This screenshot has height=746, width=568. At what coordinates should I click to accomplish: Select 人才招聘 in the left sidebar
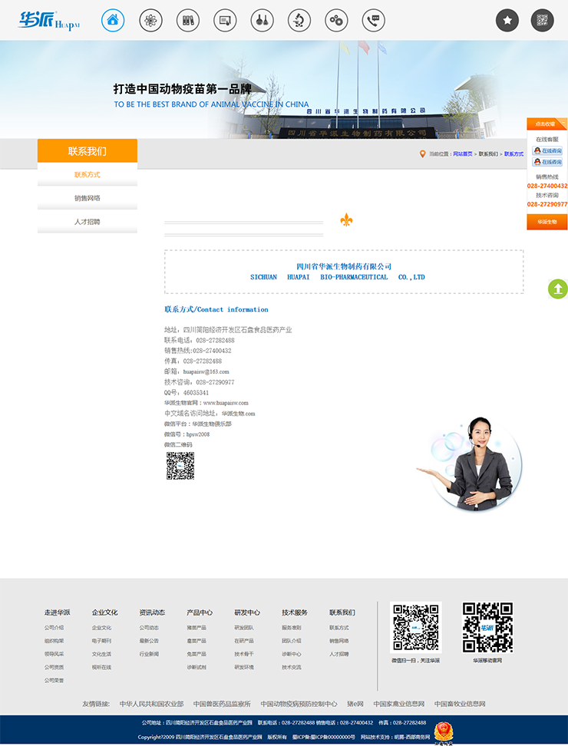click(88, 222)
